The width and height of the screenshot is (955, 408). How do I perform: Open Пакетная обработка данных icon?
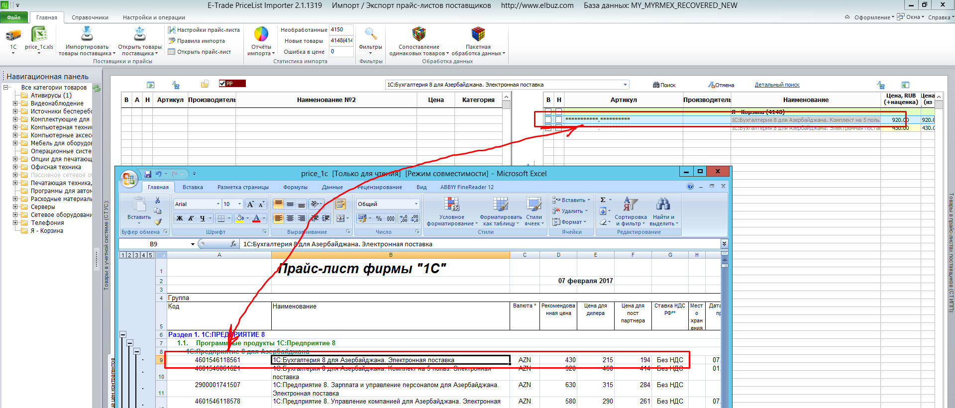[478, 34]
